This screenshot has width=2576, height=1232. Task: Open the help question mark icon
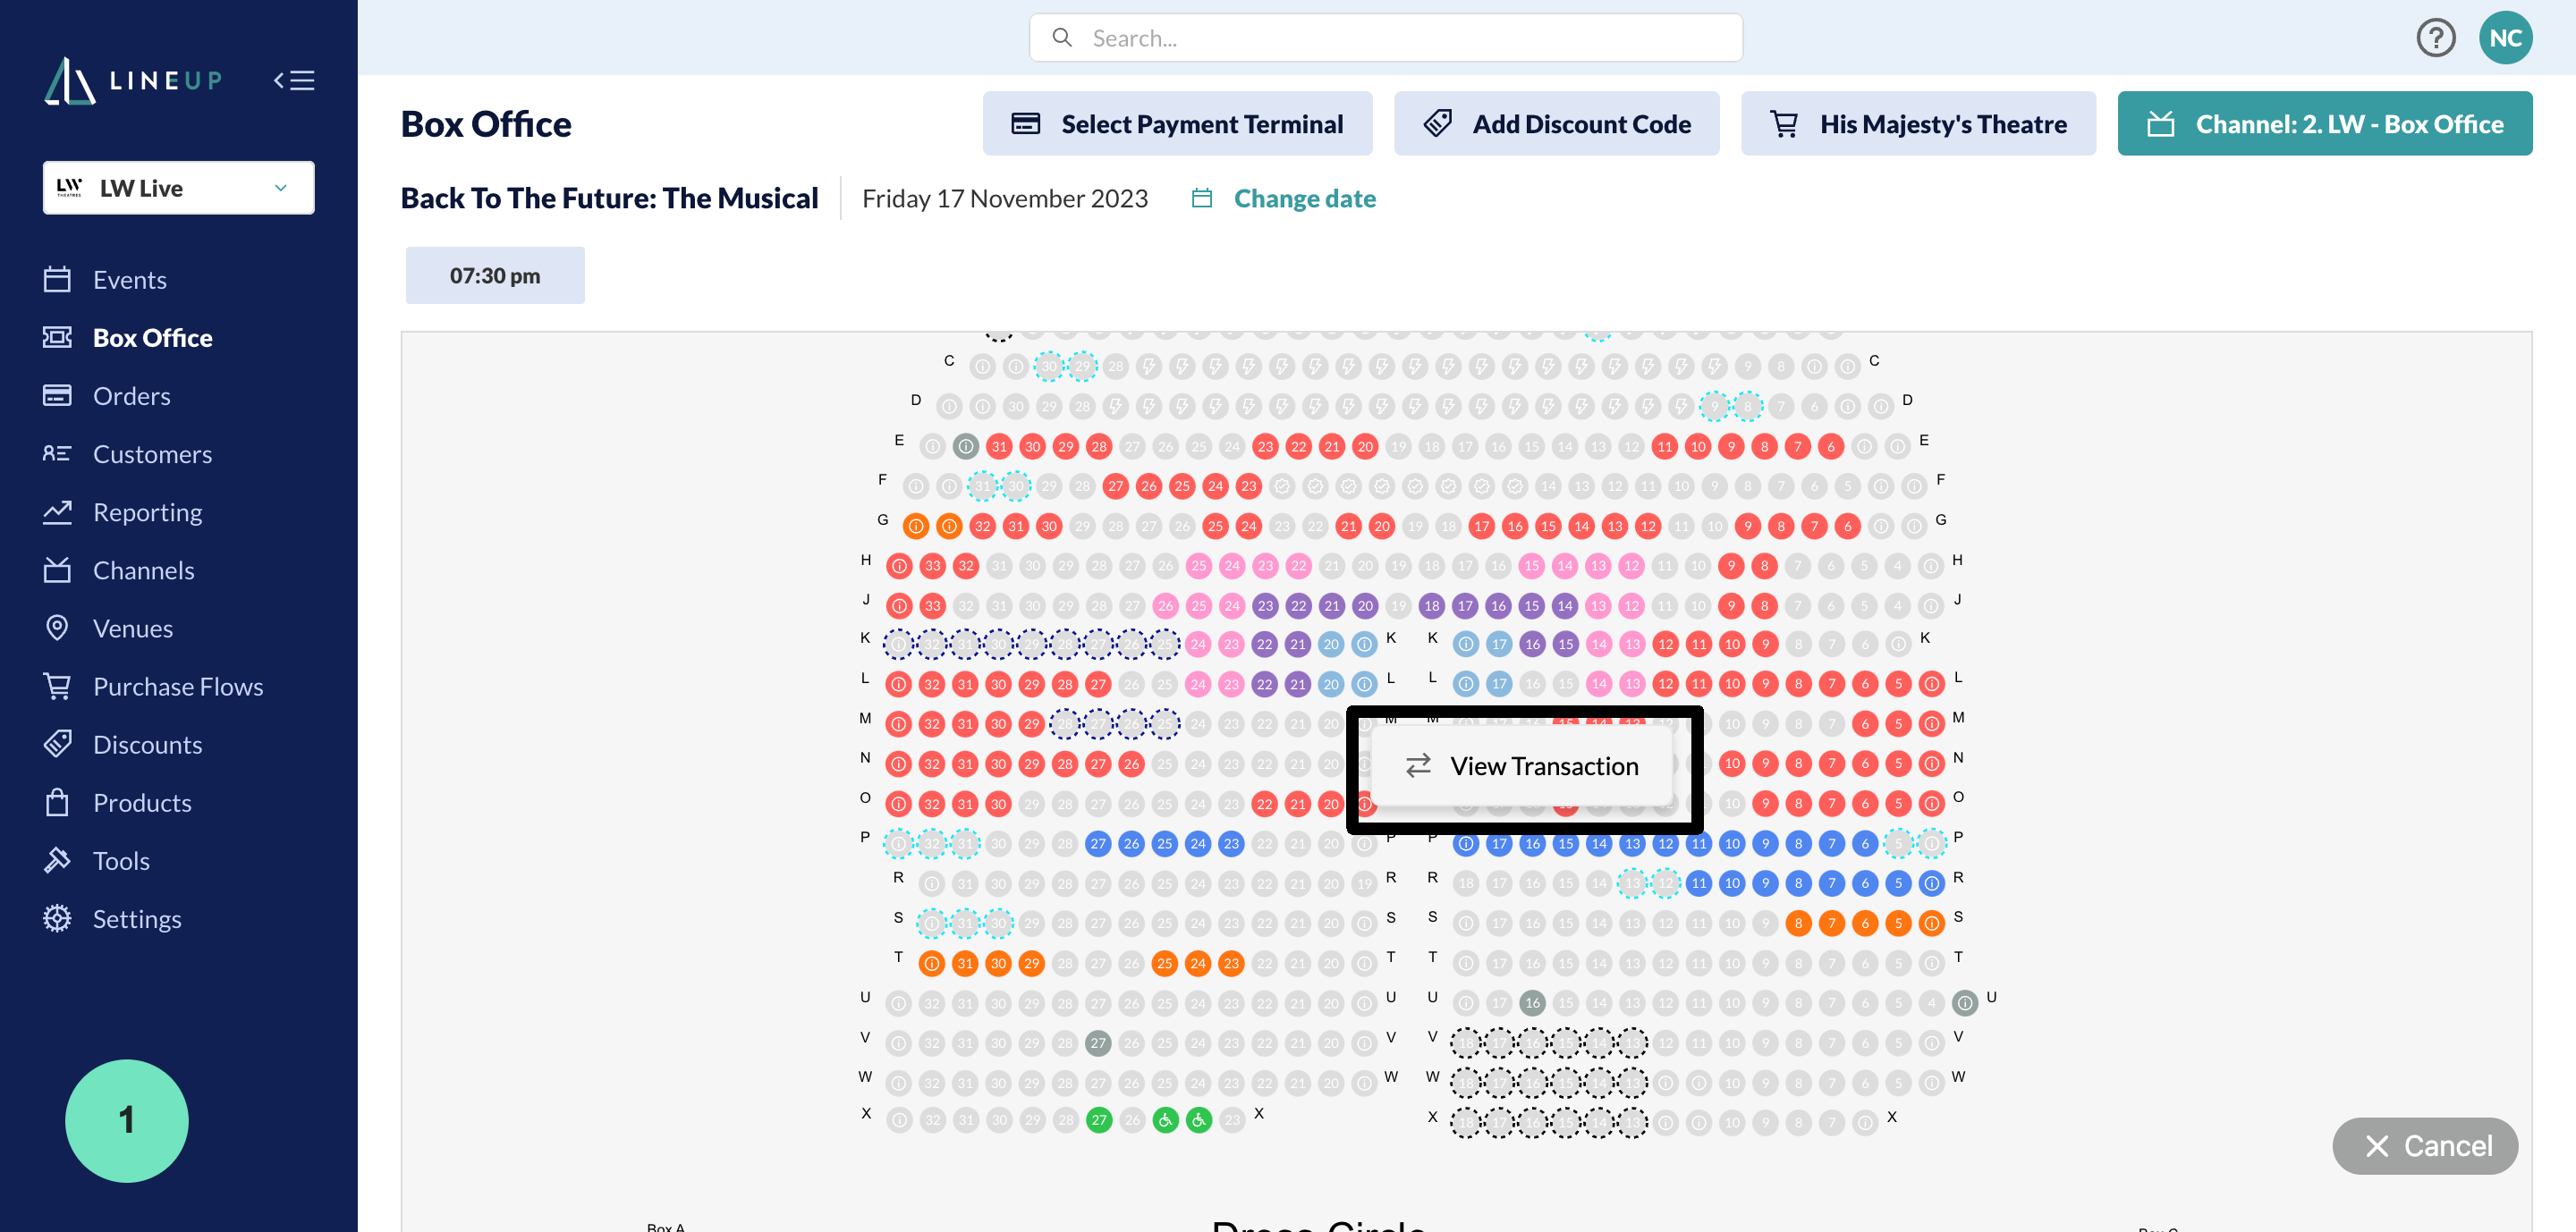(2435, 38)
